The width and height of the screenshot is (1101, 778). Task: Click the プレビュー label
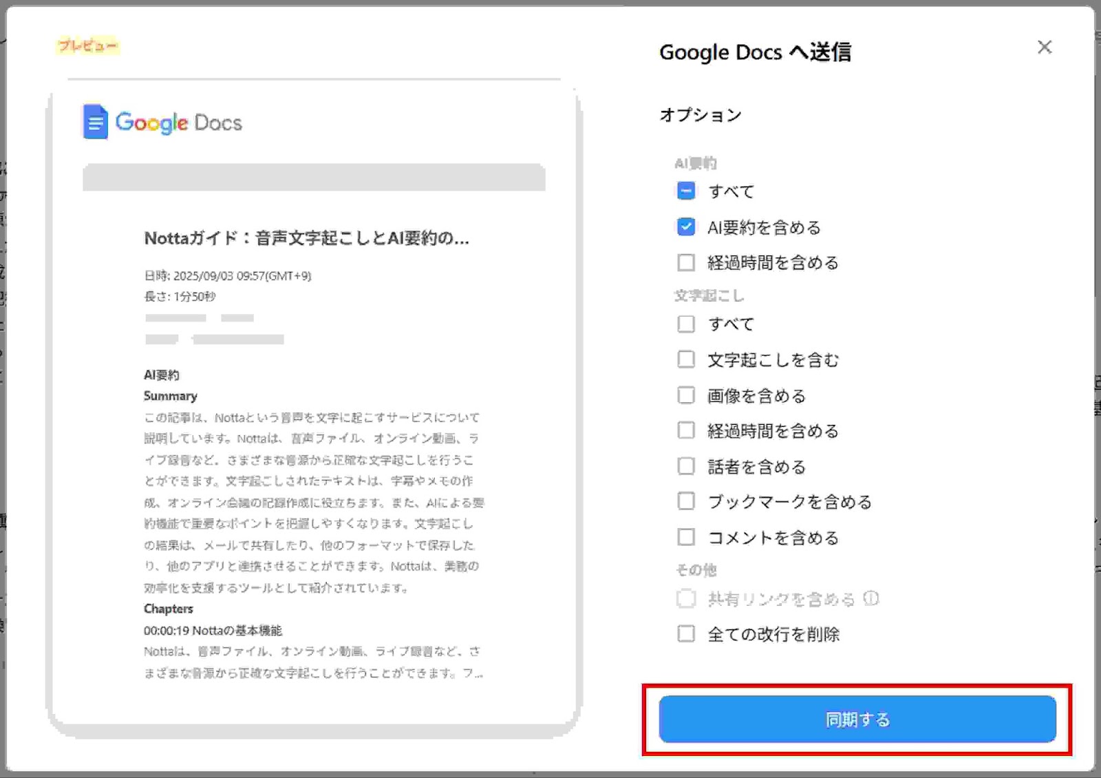(x=87, y=45)
